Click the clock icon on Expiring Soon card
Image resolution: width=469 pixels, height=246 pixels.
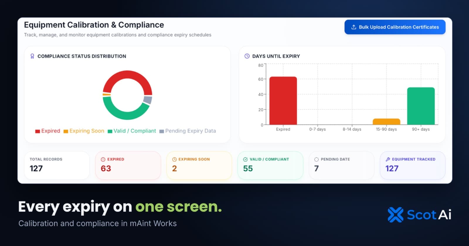pos(174,159)
